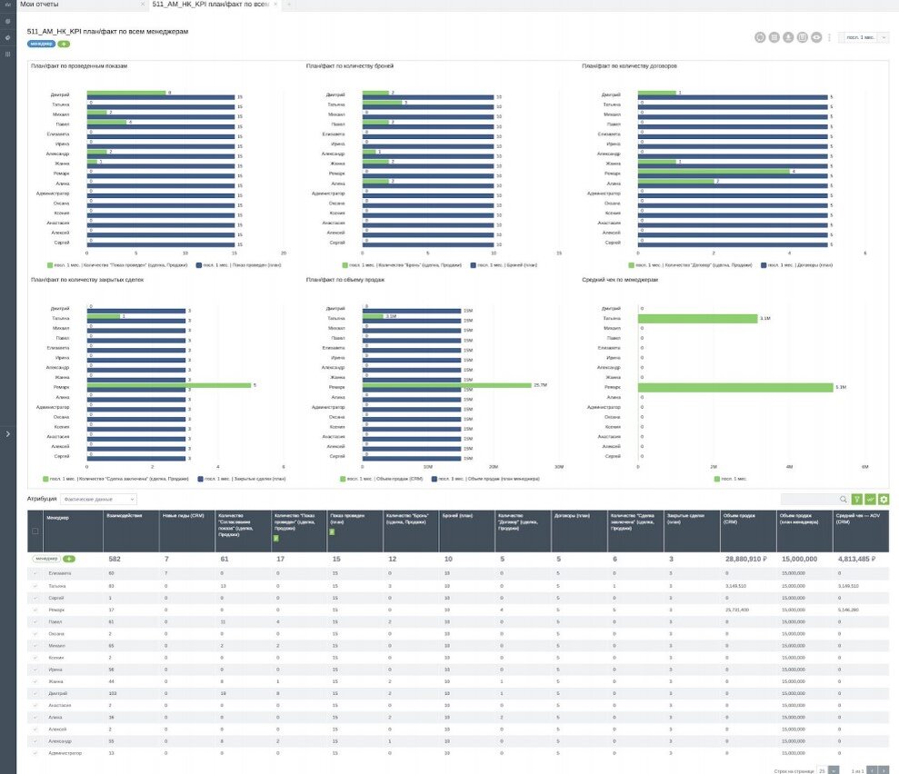Toggle blue legend "Закрытые сделки (план)"
The width and height of the screenshot is (899, 774).
point(242,479)
